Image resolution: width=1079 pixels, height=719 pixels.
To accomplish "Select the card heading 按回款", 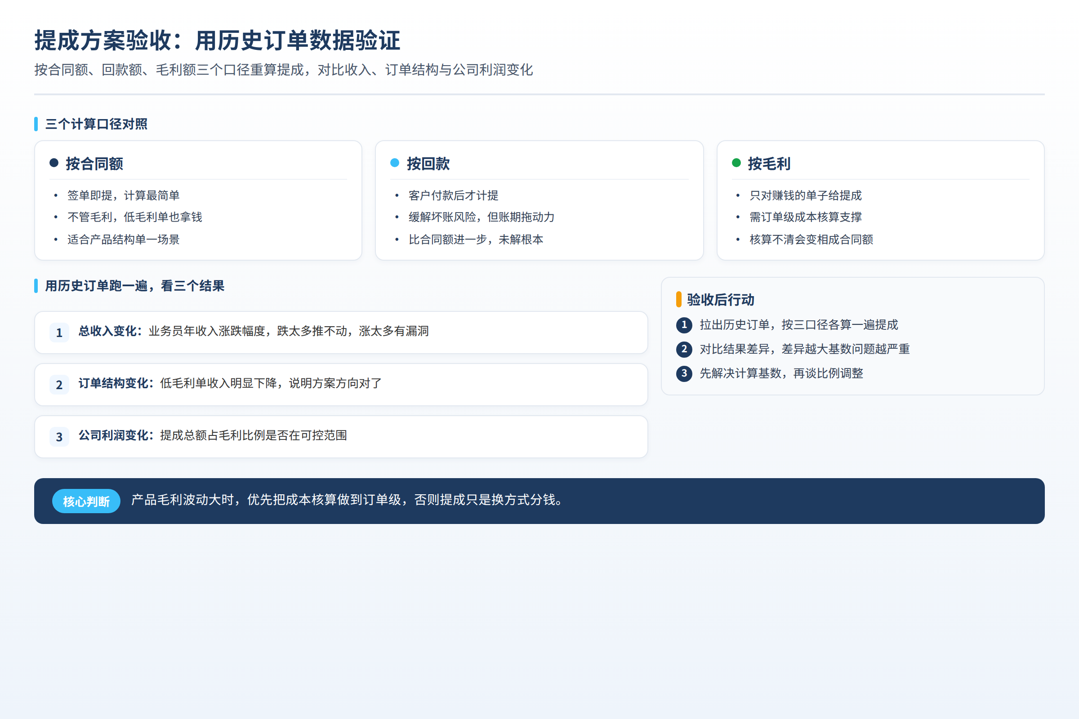I will [x=428, y=164].
